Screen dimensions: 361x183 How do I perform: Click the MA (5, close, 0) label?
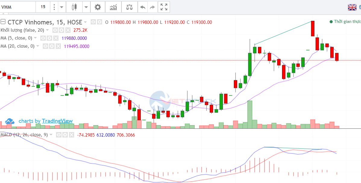[16, 38]
